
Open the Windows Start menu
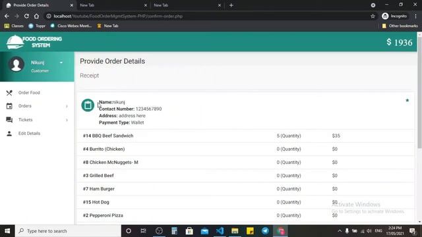[x=7, y=231]
